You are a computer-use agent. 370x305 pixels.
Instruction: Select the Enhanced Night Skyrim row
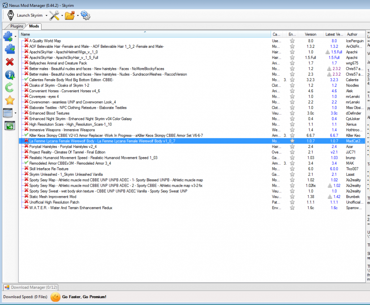[192, 119]
